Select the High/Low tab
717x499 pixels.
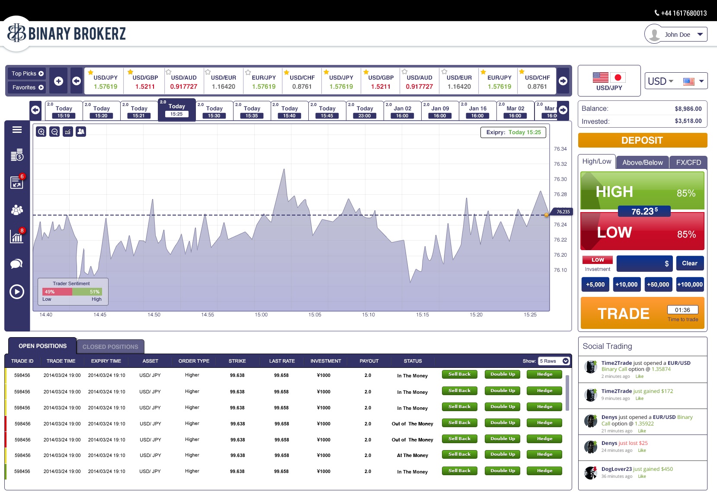597,161
